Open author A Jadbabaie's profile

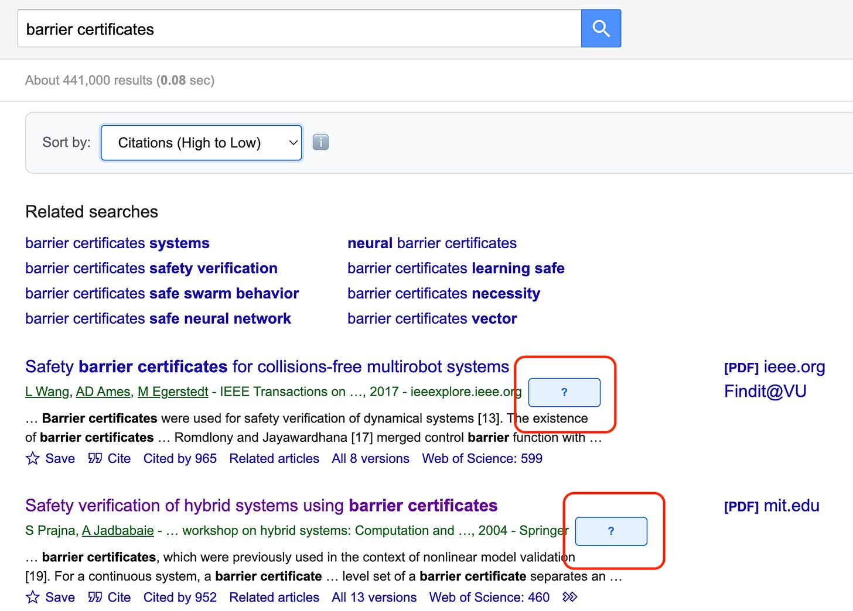tap(118, 530)
